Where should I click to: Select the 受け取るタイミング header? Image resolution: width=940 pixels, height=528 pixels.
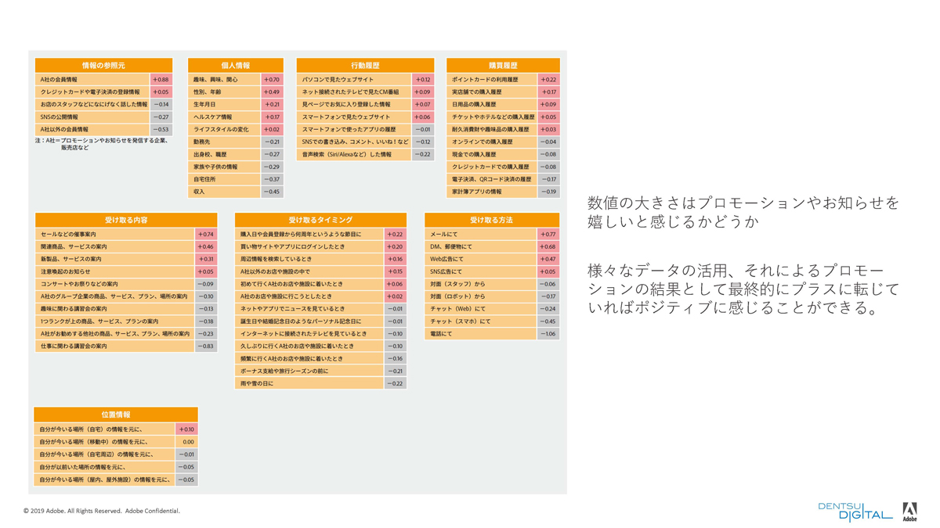click(x=320, y=221)
